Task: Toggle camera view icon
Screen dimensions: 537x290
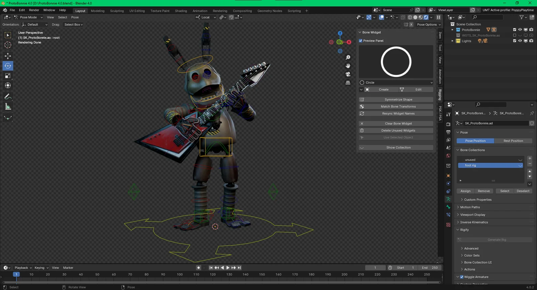Action: pos(348,74)
